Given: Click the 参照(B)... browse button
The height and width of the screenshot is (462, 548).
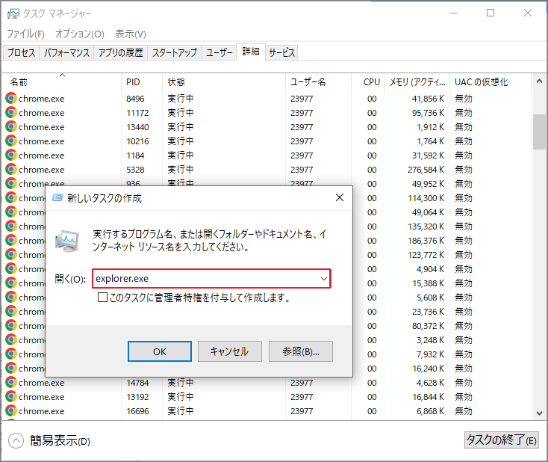Looking at the screenshot, I should pyautogui.click(x=301, y=351).
